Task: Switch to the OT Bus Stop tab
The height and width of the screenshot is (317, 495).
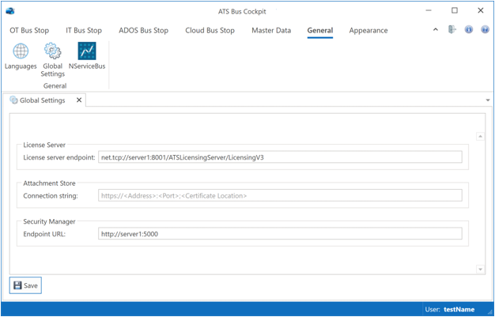Action: point(29,30)
